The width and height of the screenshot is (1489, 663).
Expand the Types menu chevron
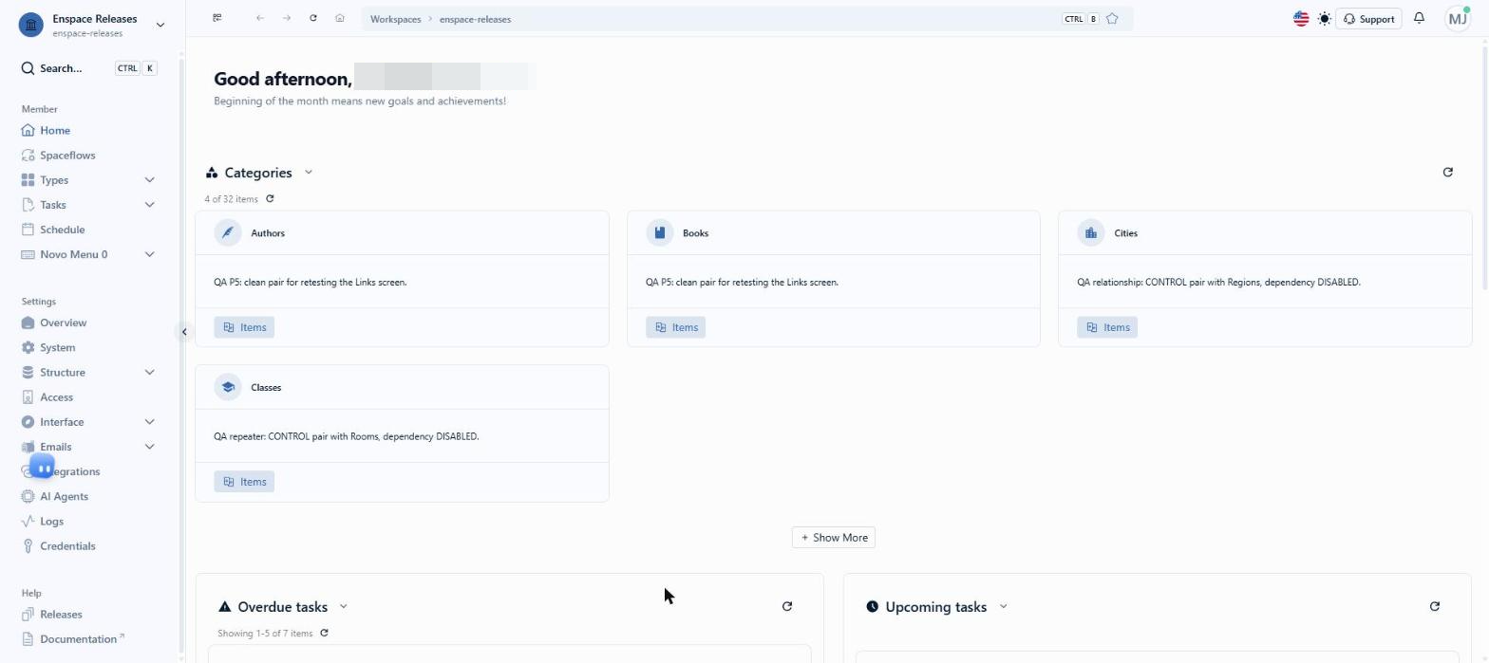149,180
